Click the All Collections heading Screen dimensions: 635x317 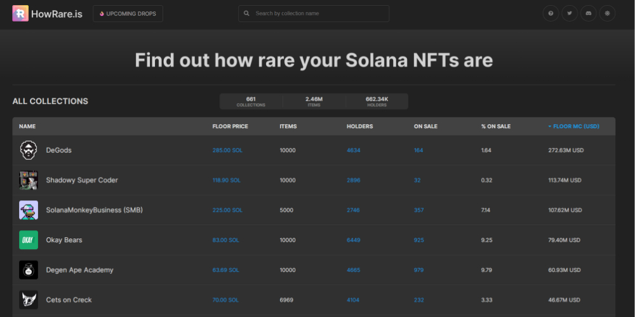(x=50, y=101)
